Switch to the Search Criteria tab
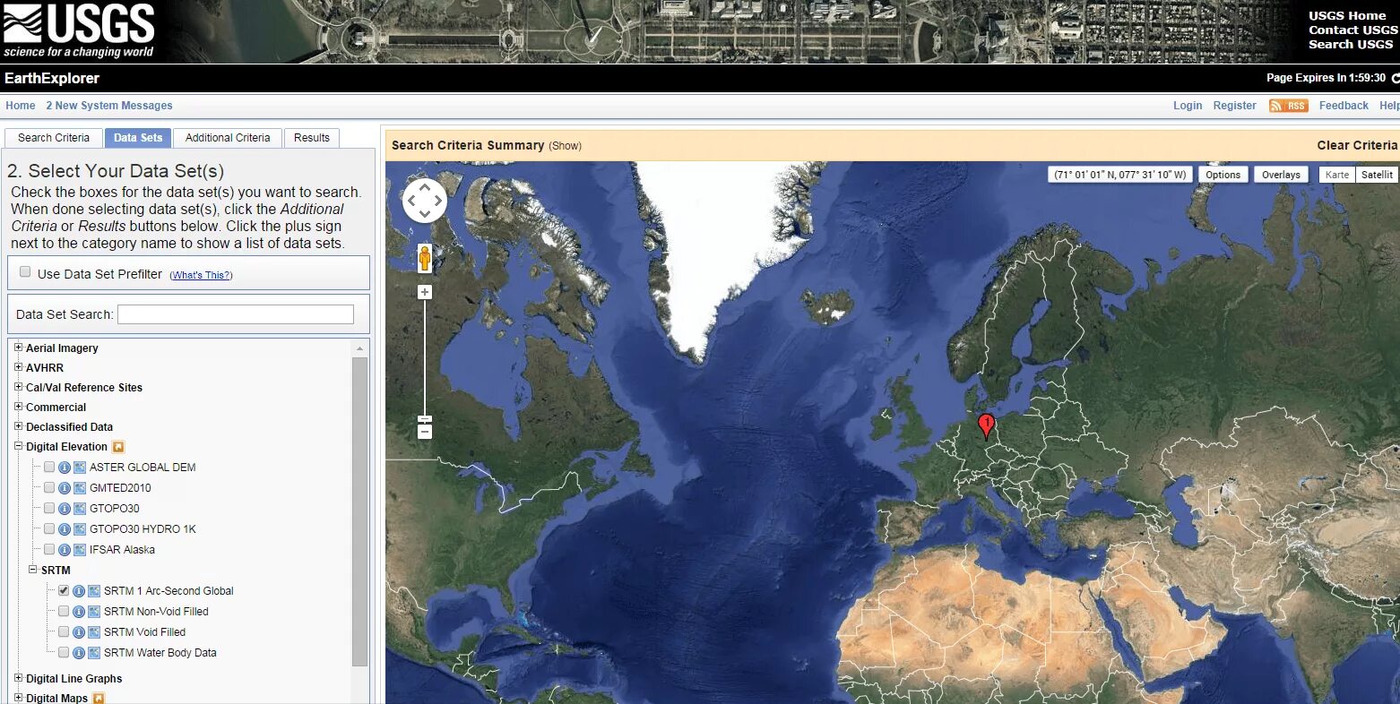 [x=54, y=138]
